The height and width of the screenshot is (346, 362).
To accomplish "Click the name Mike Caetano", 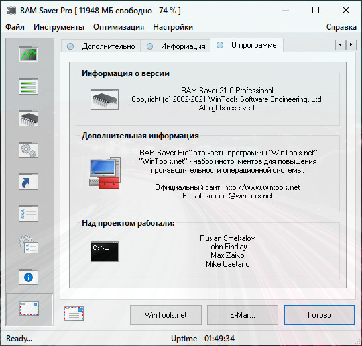I will tap(227, 264).
